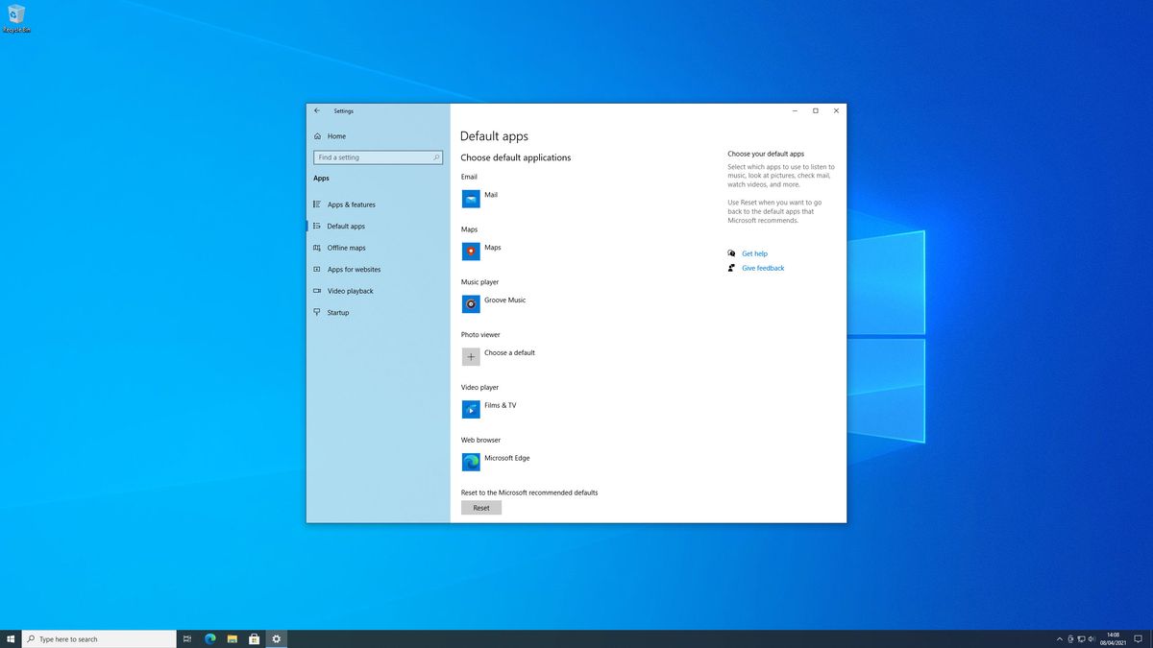Click the Find a setting search box
Image resolution: width=1153 pixels, height=648 pixels.
coord(373,157)
